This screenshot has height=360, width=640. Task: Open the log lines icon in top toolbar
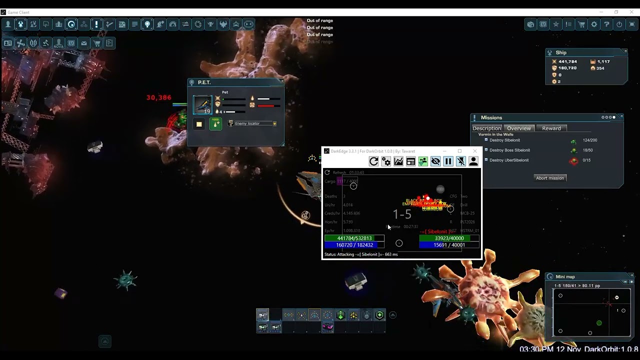coord(134,24)
